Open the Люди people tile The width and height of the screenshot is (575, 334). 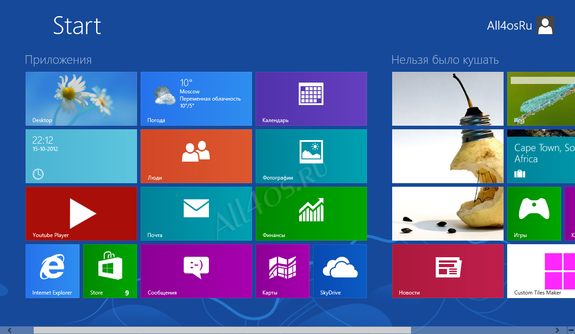196,156
